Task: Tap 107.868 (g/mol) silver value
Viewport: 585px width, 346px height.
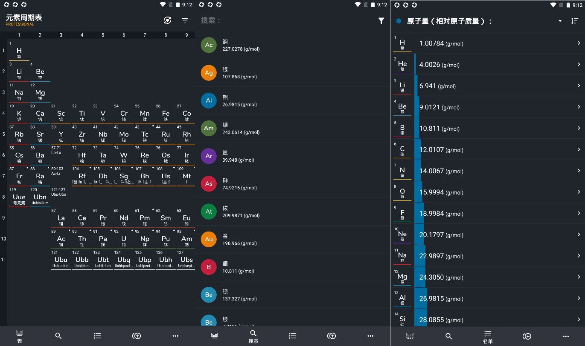Action: (x=239, y=77)
